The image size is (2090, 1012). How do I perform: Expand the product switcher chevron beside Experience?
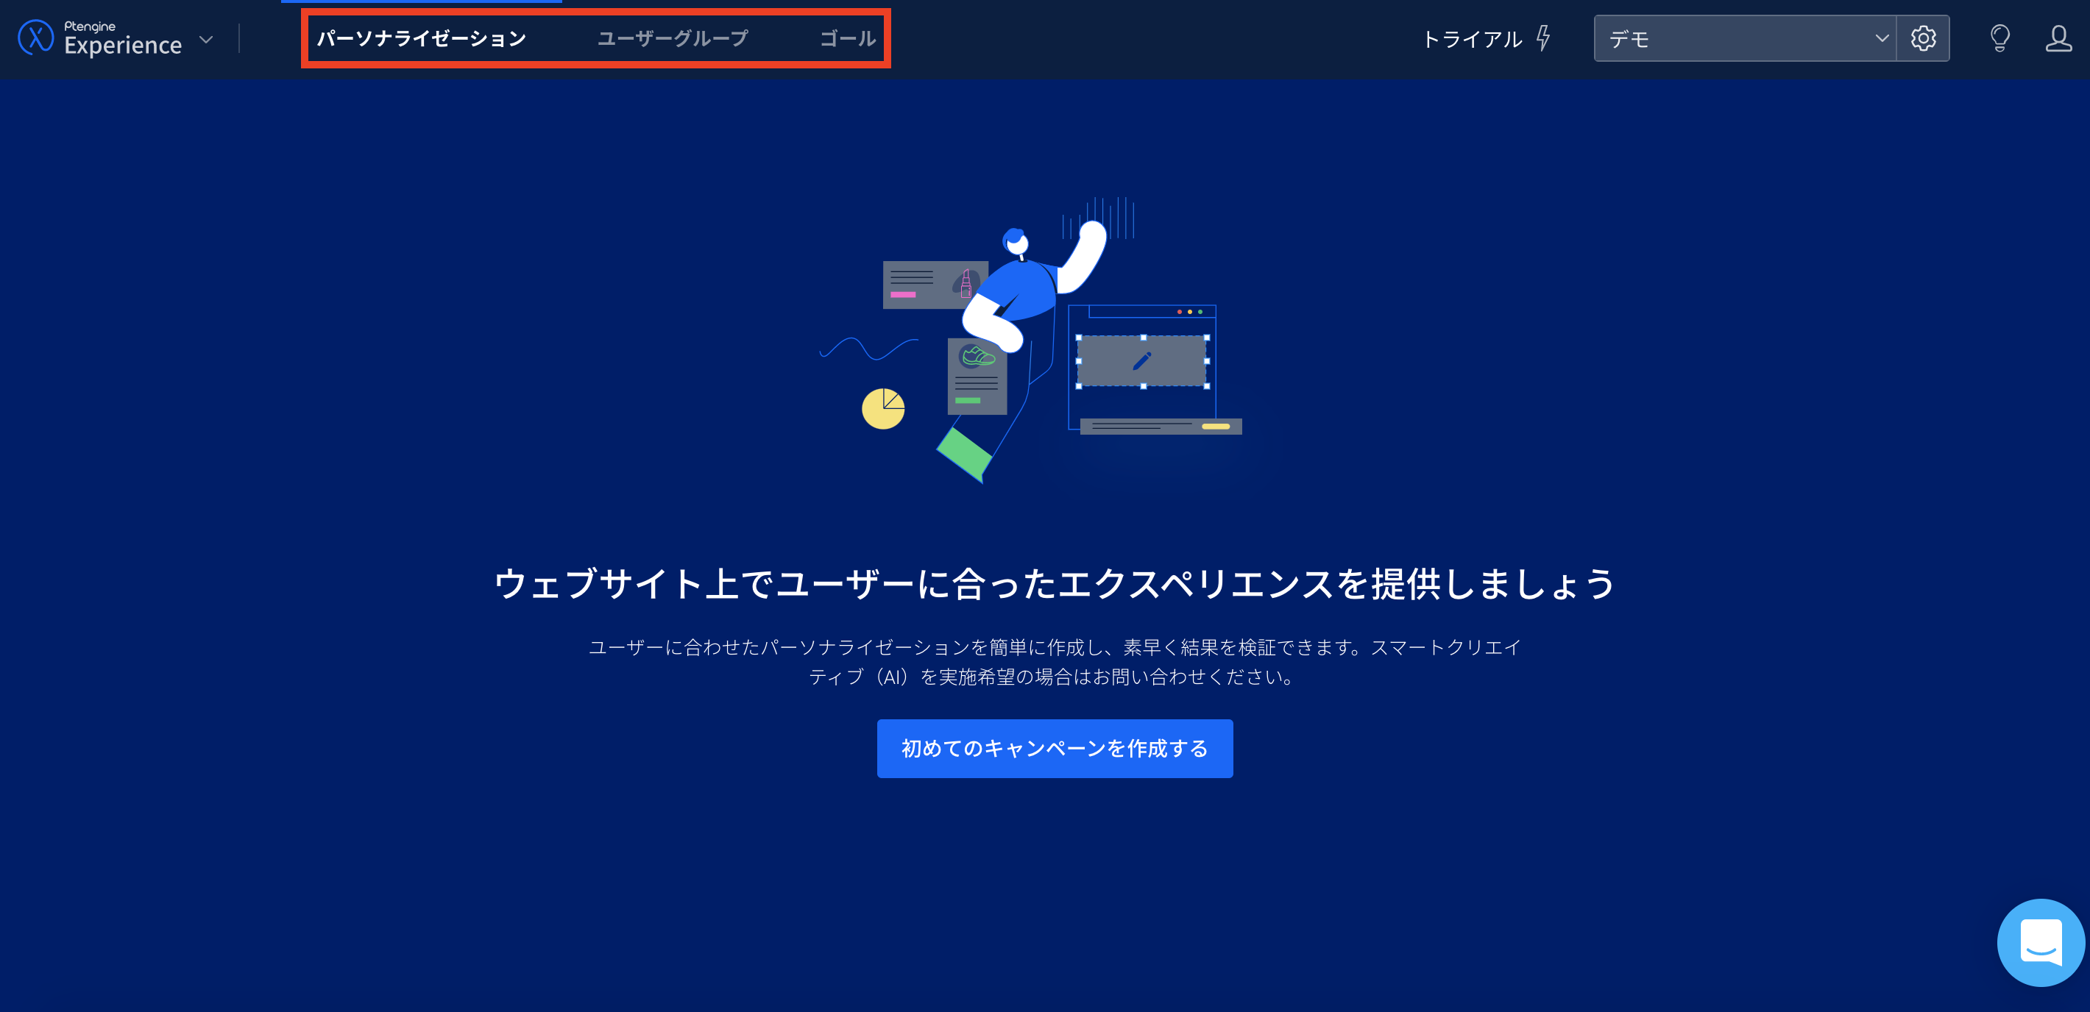(206, 39)
